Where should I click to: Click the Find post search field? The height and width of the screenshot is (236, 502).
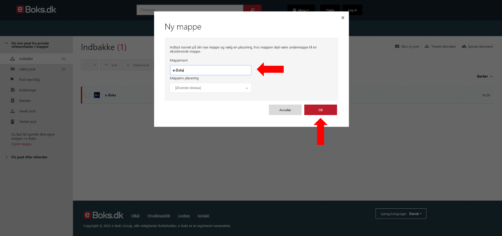click(190, 10)
